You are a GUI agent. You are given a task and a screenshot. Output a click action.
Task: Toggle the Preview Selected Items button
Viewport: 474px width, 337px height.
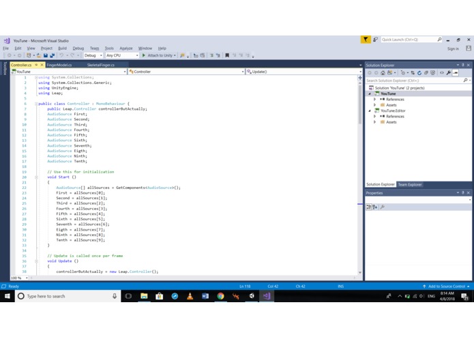tap(456, 73)
